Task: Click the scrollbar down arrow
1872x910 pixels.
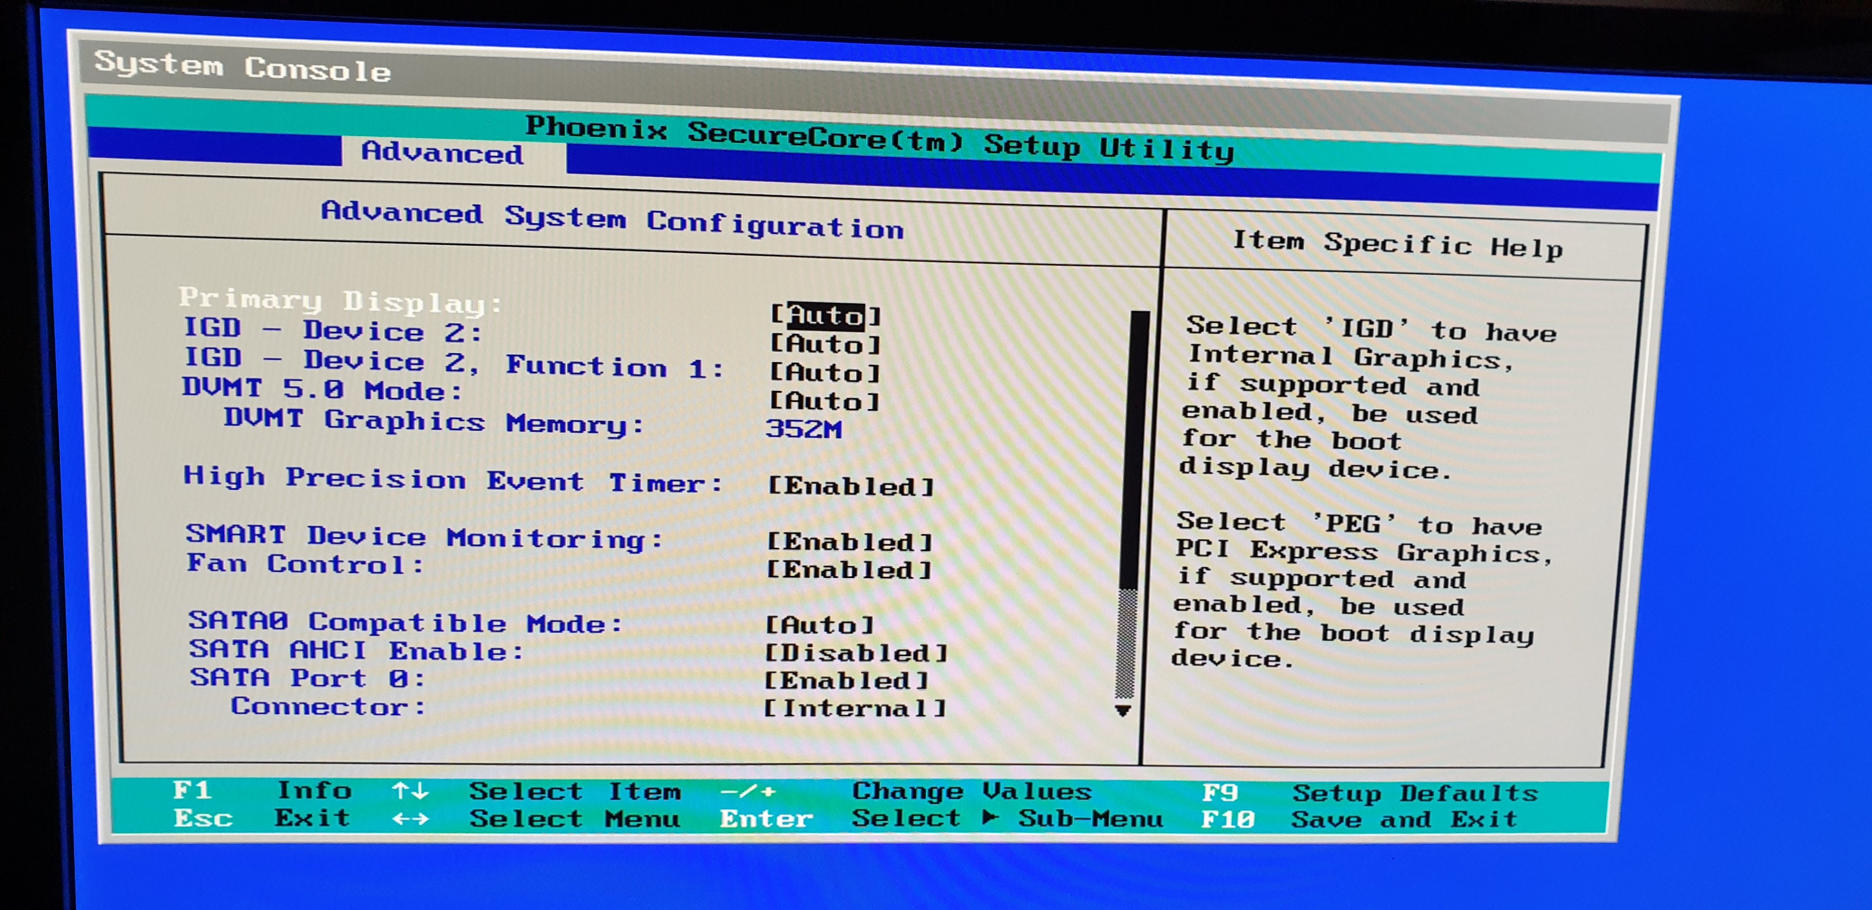Action: pyautogui.click(x=1123, y=710)
